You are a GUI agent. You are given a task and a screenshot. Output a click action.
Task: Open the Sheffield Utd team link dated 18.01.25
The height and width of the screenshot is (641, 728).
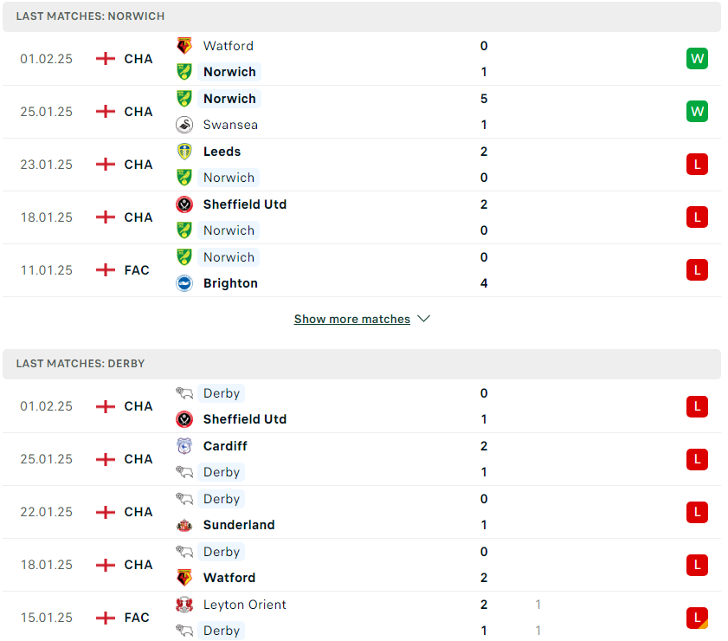[245, 204]
